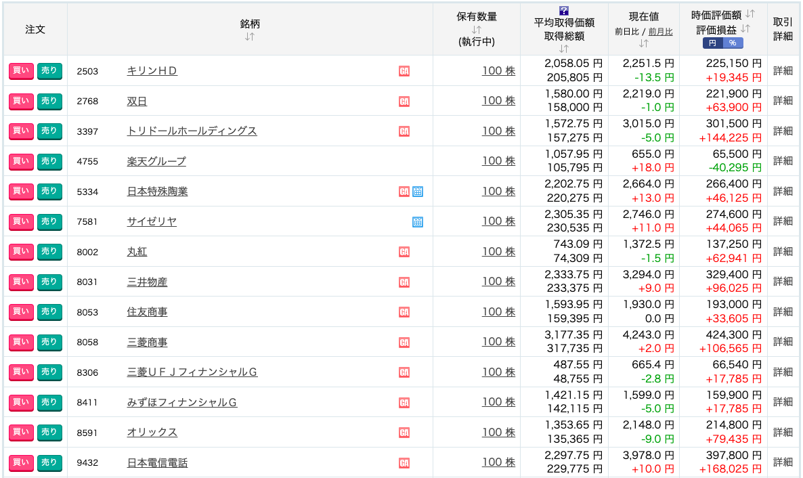
Task: Select stock code 8306
Action: (87, 373)
